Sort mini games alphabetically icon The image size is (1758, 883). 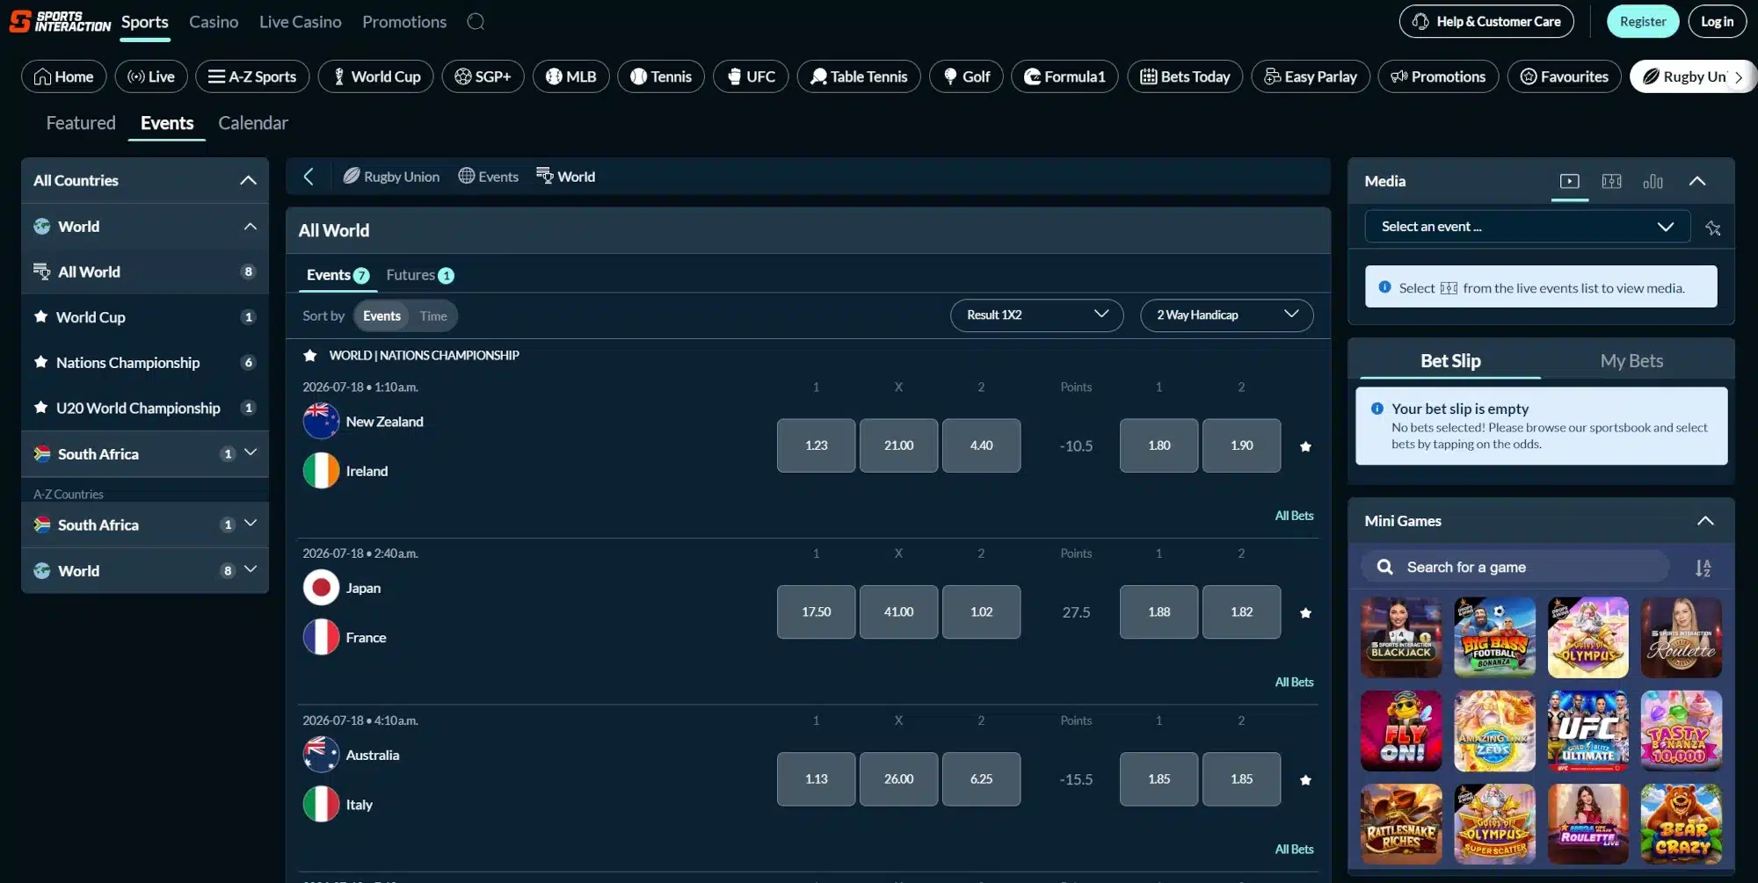pyautogui.click(x=1703, y=568)
